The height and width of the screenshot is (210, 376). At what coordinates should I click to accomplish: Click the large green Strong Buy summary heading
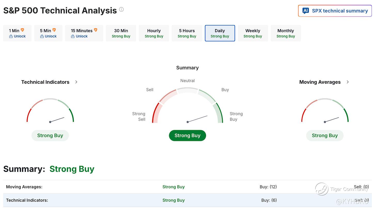tap(72, 169)
